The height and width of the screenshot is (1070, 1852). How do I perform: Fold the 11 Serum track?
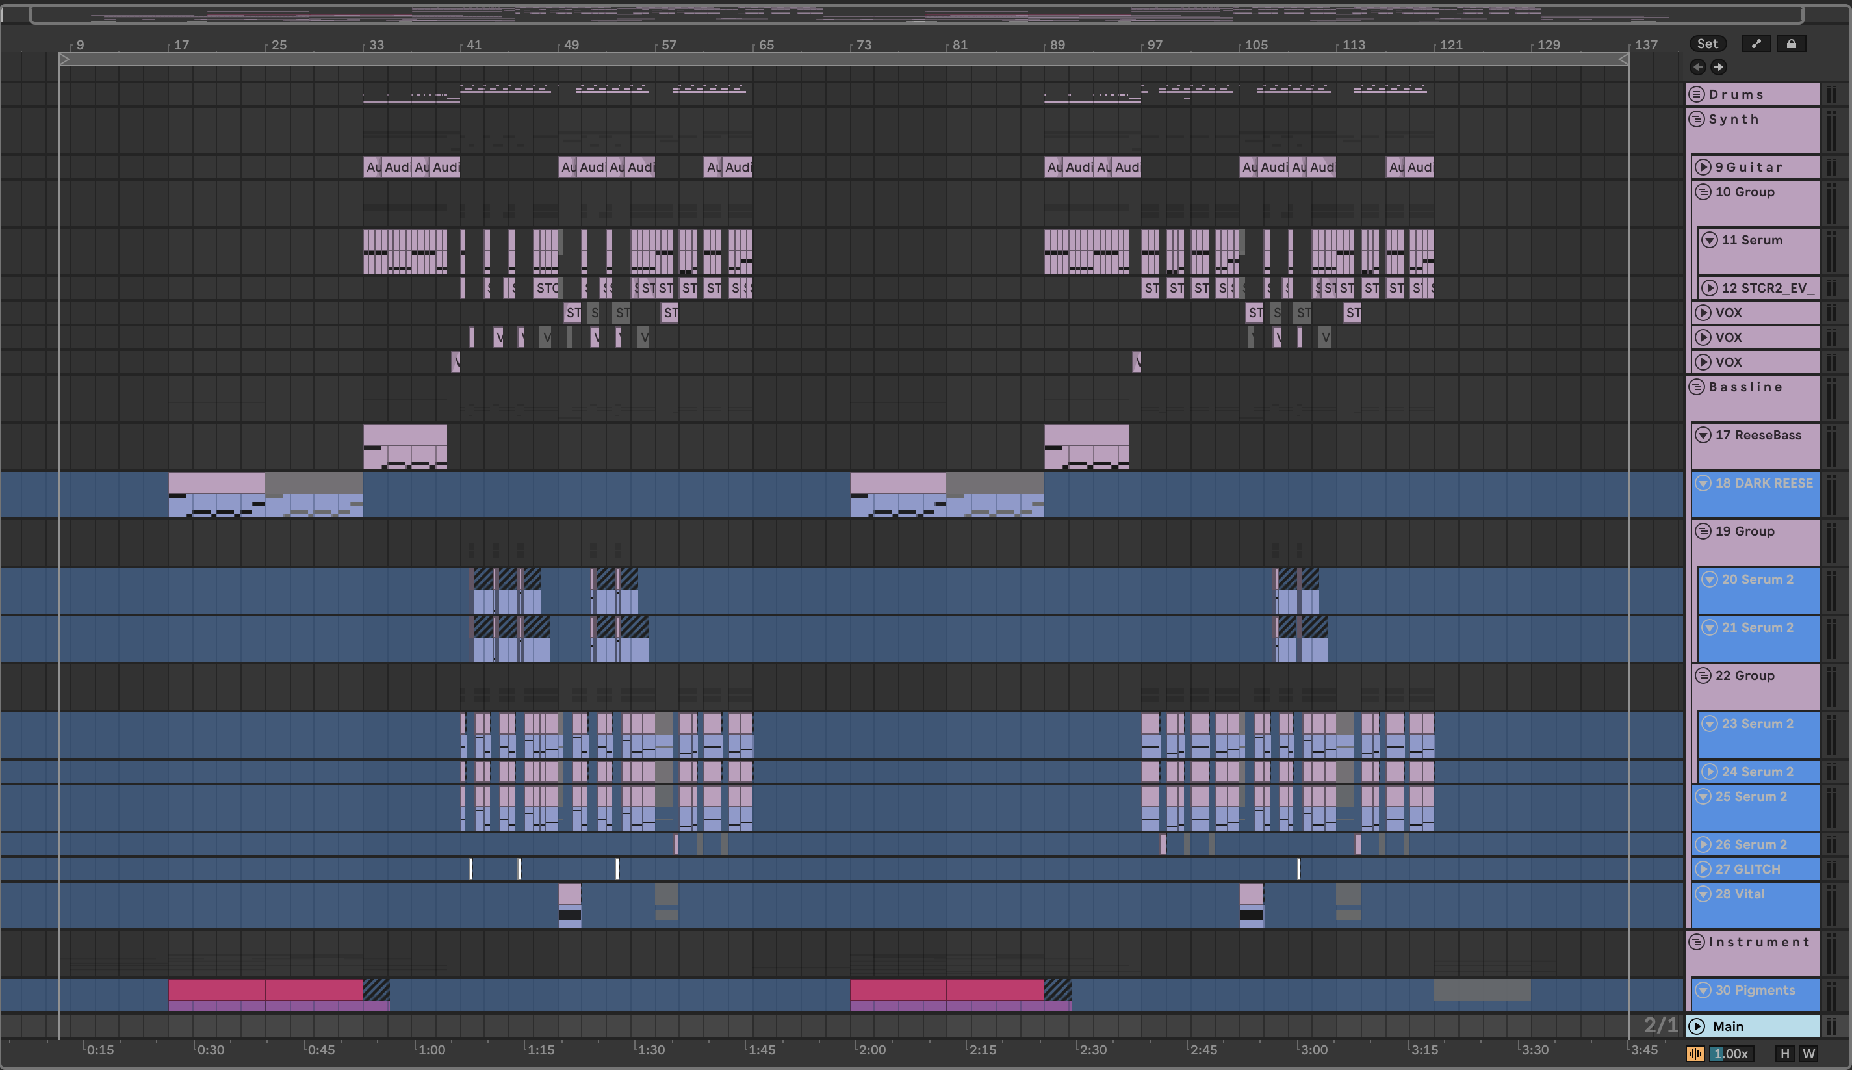click(x=1710, y=241)
